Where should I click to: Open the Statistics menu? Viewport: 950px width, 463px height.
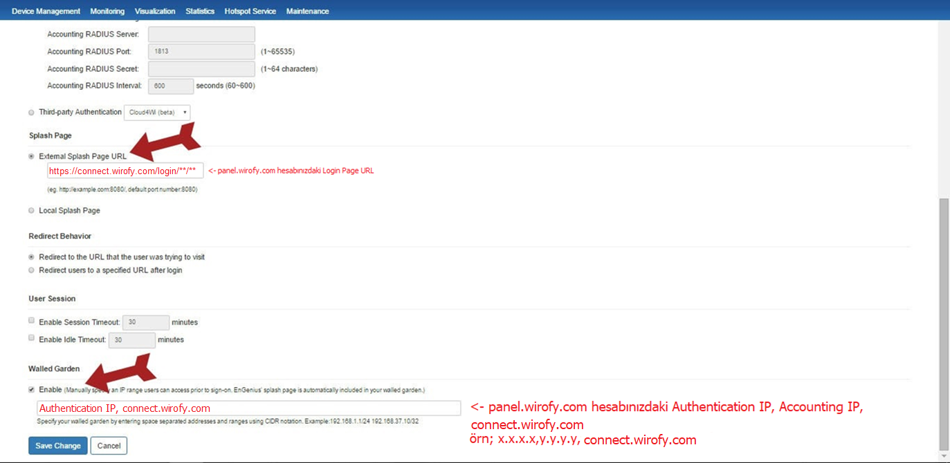[200, 11]
